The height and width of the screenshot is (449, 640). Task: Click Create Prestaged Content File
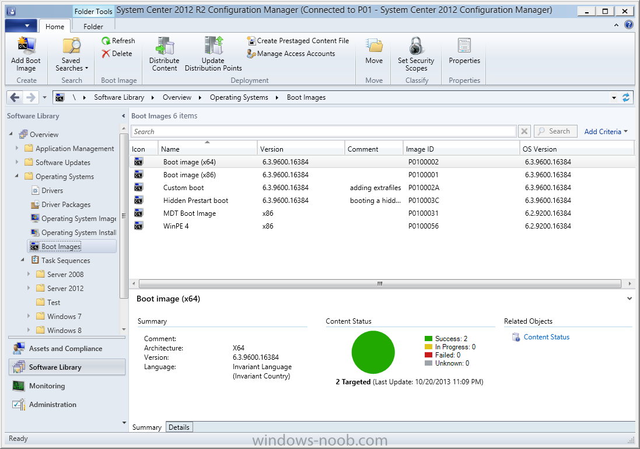[298, 41]
